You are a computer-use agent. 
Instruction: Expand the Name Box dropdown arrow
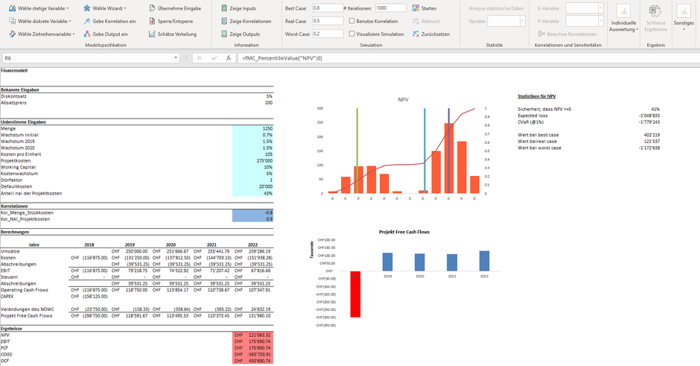pos(176,58)
